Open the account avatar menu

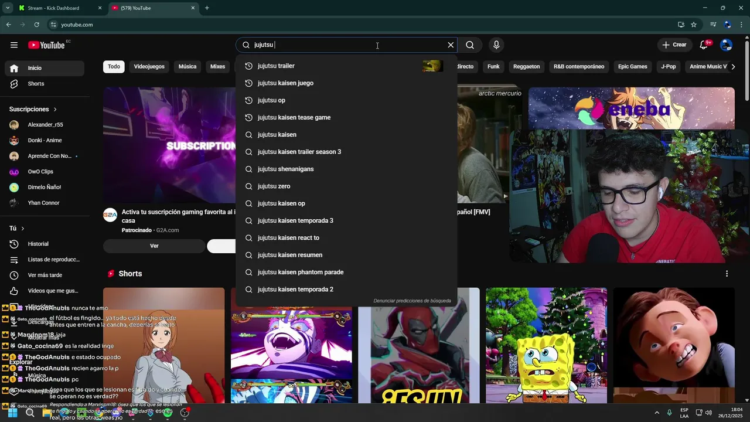tap(726, 45)
